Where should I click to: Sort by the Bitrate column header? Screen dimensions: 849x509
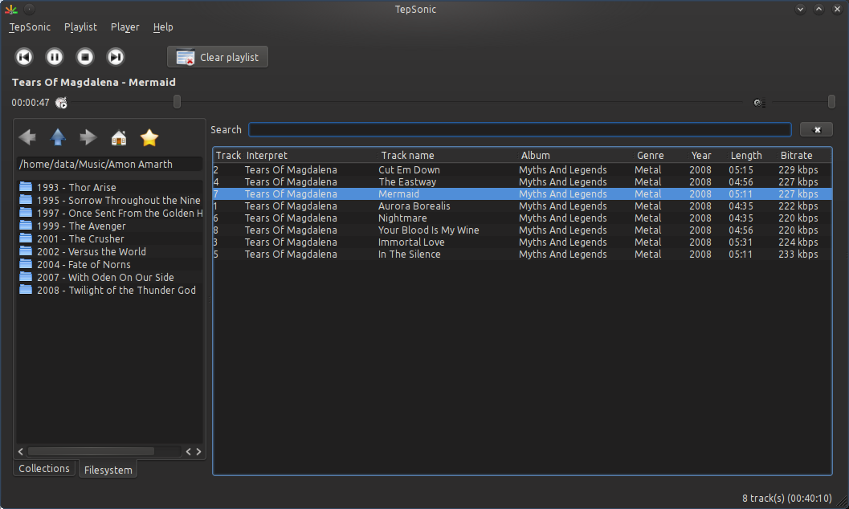click(803, 155)
